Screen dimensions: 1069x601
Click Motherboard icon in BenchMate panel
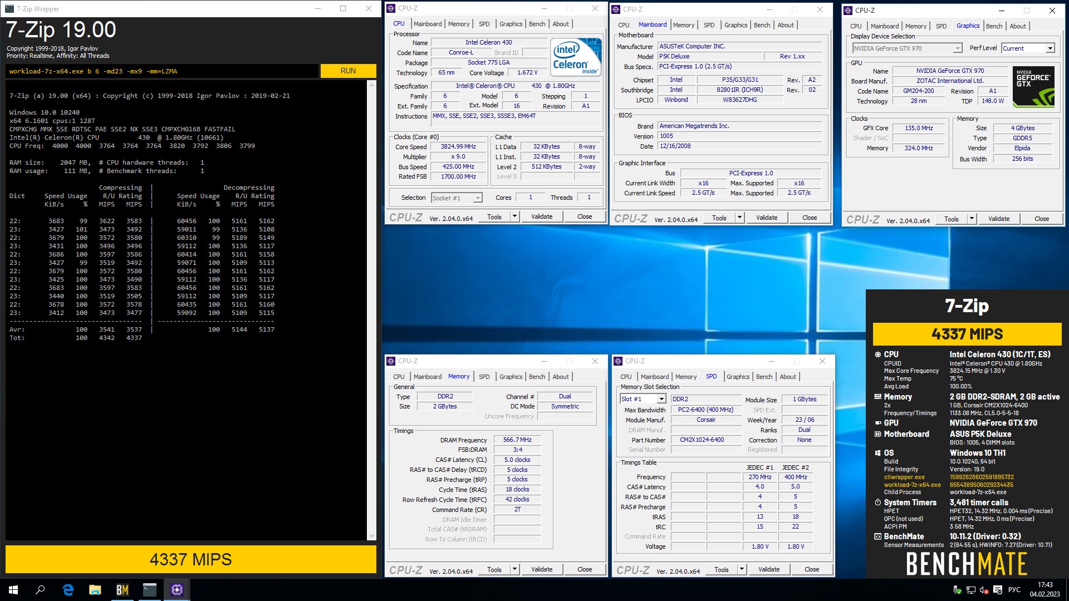(878, 434)
